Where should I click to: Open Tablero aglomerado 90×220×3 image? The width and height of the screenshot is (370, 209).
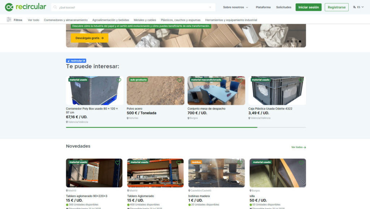[94, 173]
